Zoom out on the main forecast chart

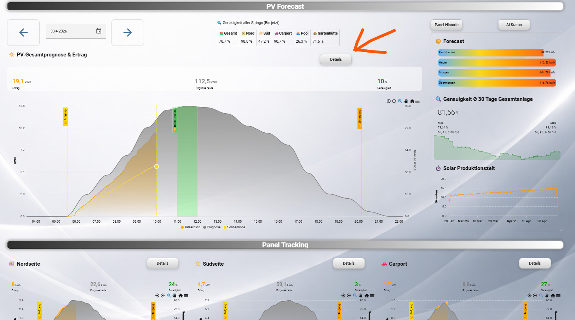(x=394, y=101)
